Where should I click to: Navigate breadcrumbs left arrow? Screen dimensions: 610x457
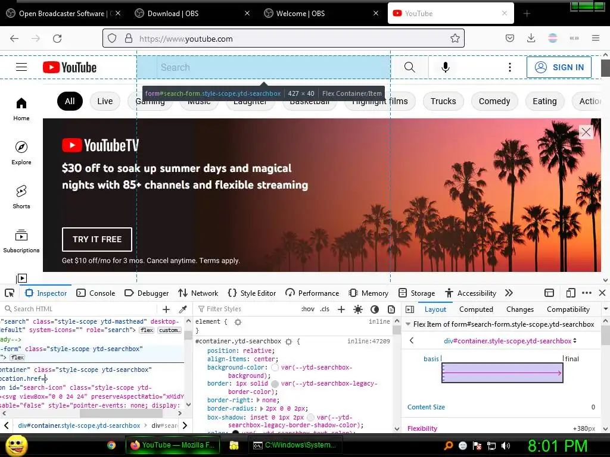click(x=6, y=425)
